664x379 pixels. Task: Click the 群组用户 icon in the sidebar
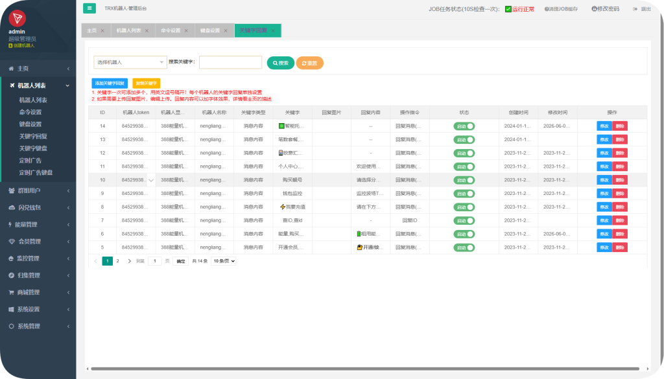click(12, 190)
